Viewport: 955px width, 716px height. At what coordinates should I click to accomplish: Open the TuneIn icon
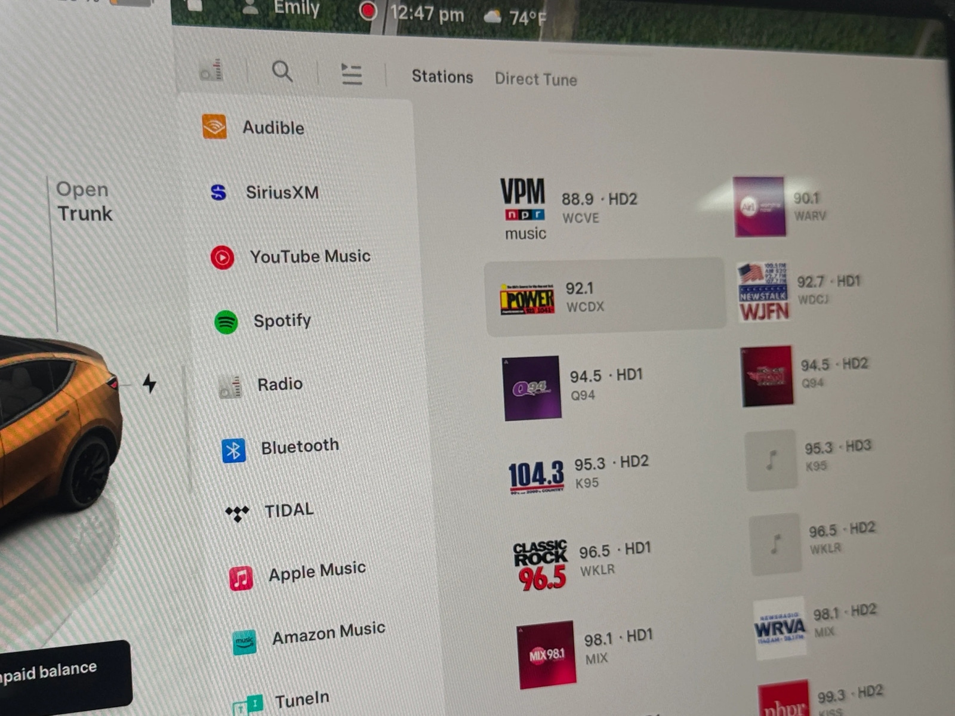[248, 705]
